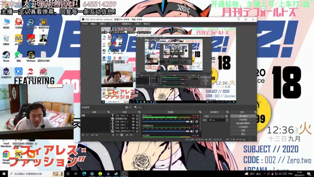The height and width of the screenshot is (177, 314).
Task: Open the 视图(V) menu in OBS
Action: pyautogui.click(x=102, y=24)
